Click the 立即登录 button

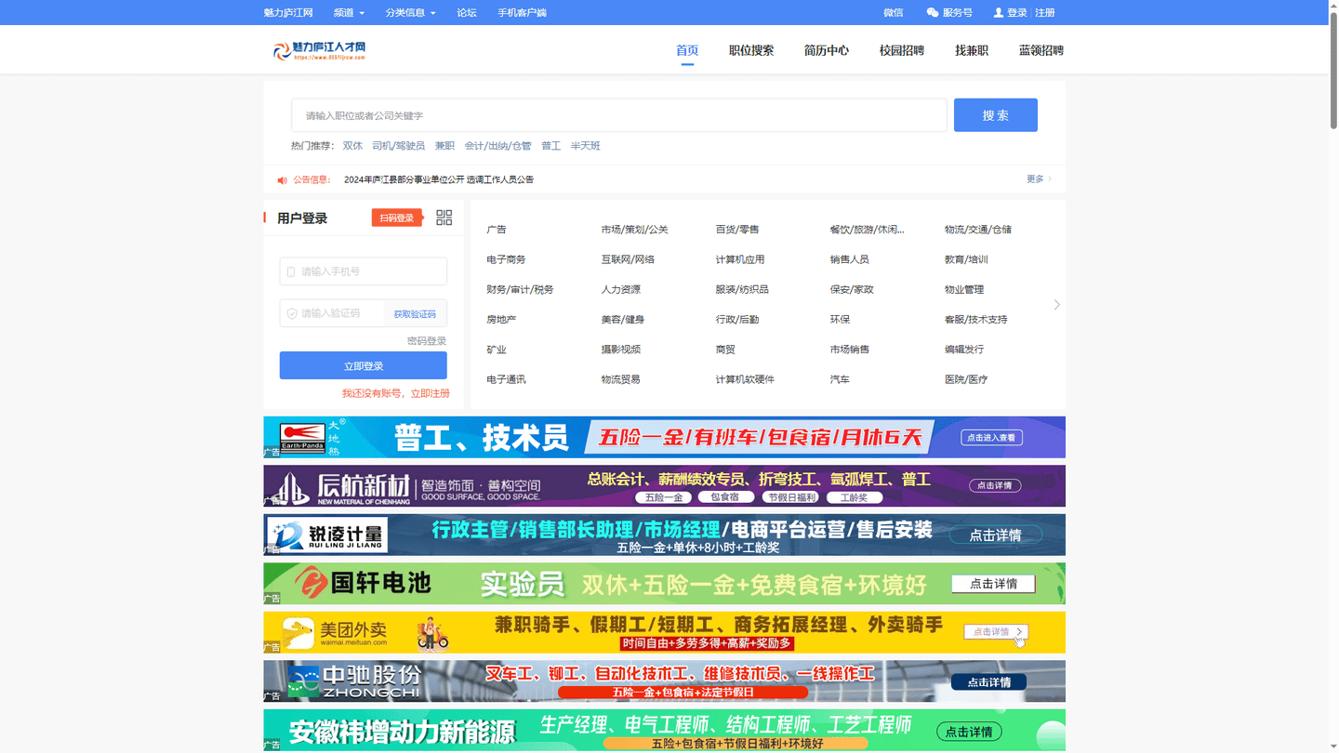tap(364, 365)
